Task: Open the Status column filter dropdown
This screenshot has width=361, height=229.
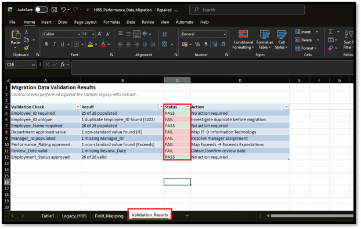Action: pyautogui.click(x=187, y=107)
